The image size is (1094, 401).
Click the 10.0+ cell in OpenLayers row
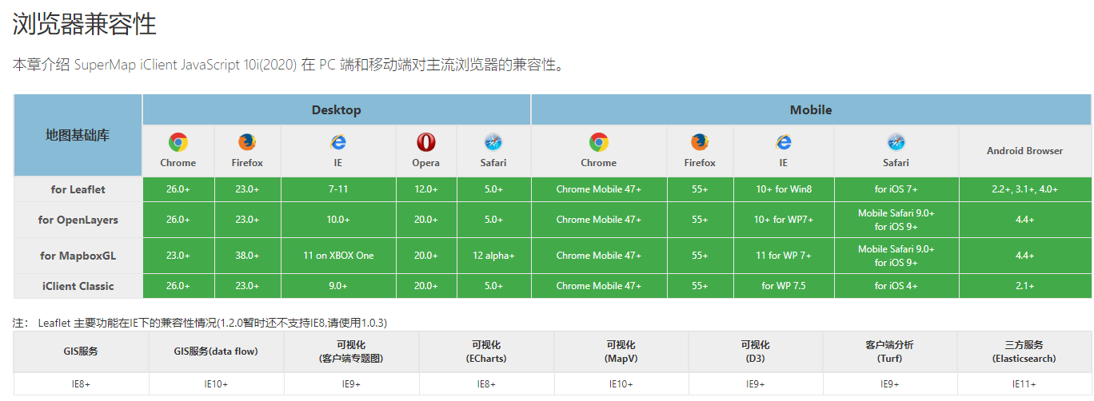(x=337, y=220)
